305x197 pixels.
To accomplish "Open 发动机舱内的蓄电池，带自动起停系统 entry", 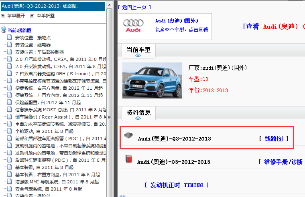I will coord(61,153).
